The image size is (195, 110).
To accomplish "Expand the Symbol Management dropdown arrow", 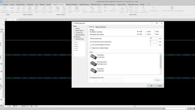I will point(148,12).
